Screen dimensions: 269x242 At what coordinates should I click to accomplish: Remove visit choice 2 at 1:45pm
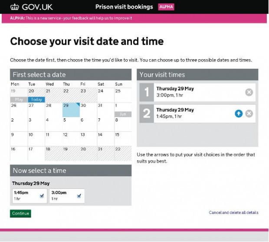[x=249, y=114]
